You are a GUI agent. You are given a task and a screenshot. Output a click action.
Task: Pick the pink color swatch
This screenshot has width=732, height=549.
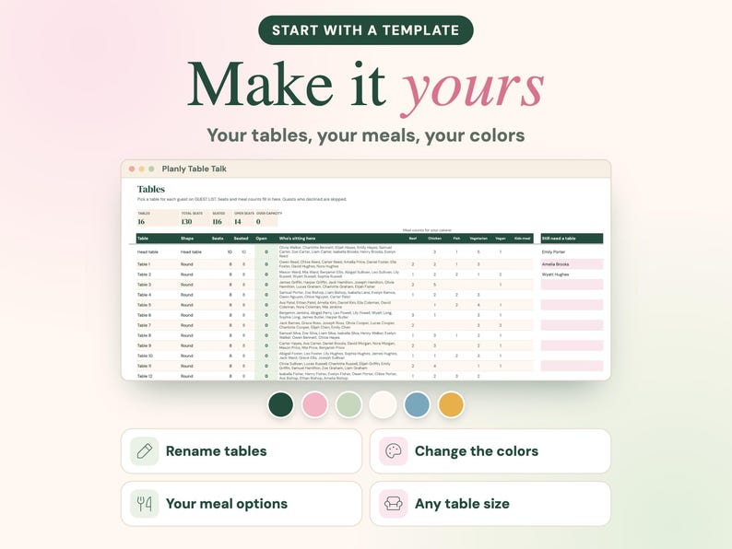[x=314, y=404]
